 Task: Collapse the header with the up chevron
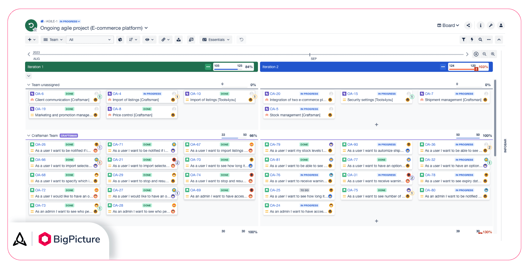pyautogui.click(x=499, y=40)
